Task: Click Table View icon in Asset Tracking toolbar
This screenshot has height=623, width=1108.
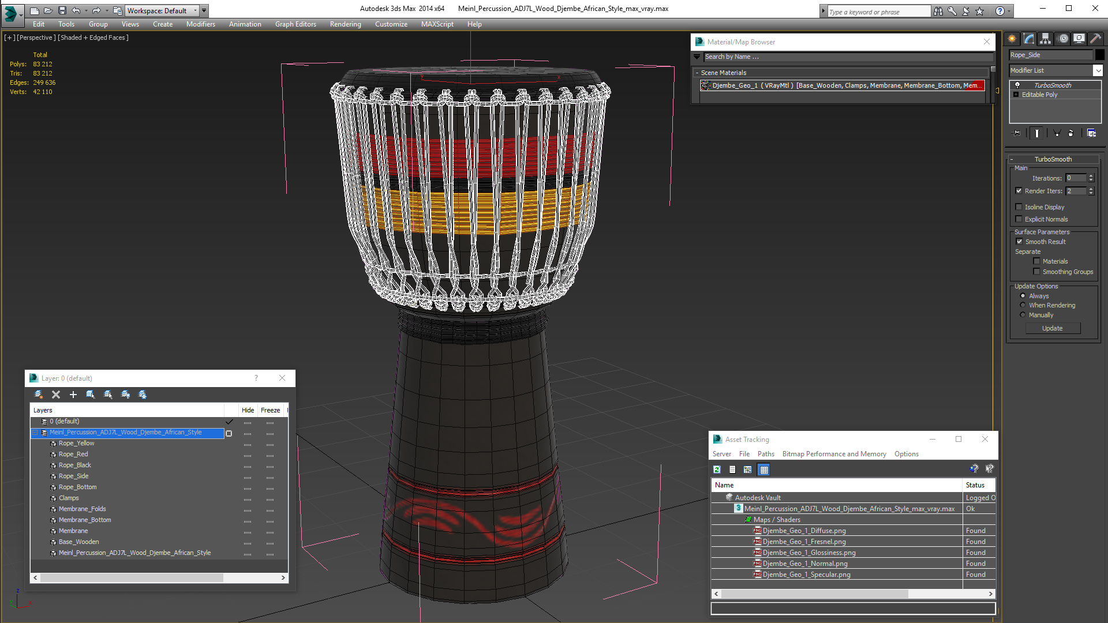Action: tap(764, 470)
